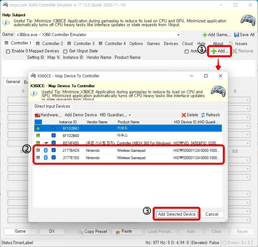Open the Cloud tab
Screen dimensions: 258x247
tap(187, 43)
